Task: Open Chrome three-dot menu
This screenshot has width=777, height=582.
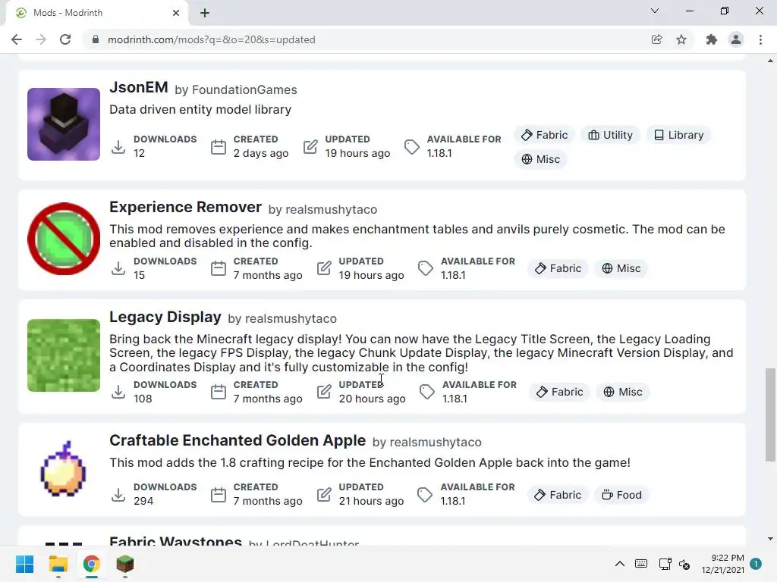Action: click(760, 39)
